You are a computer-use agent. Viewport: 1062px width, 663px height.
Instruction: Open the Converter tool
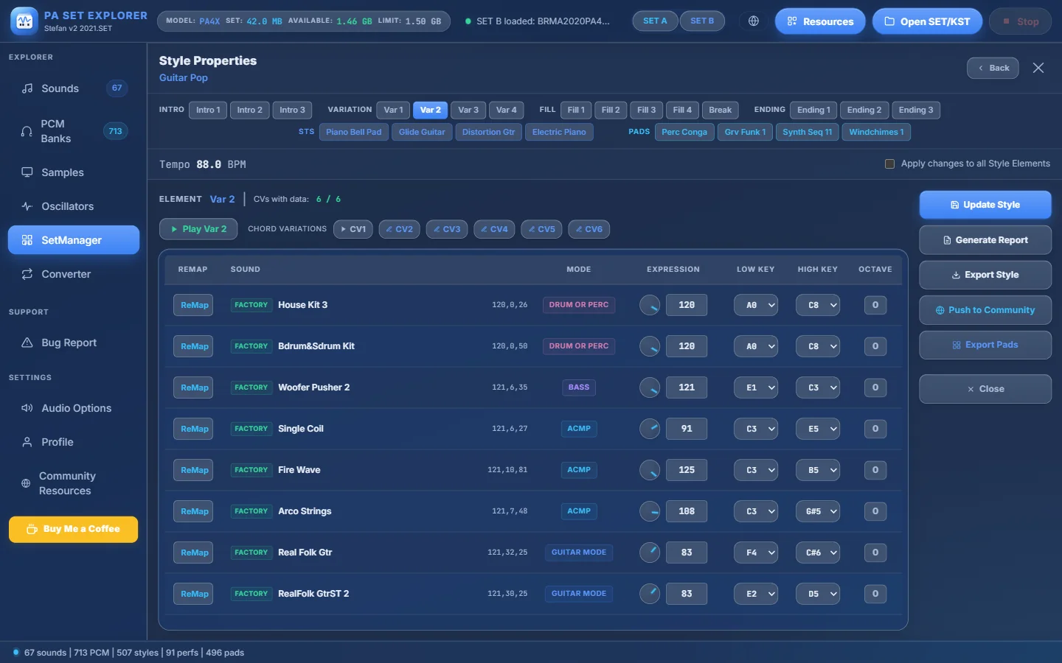74,274
